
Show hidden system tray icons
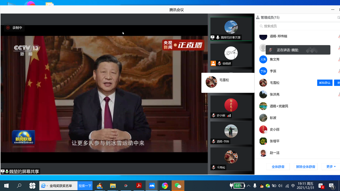click(x=249, y=186)
